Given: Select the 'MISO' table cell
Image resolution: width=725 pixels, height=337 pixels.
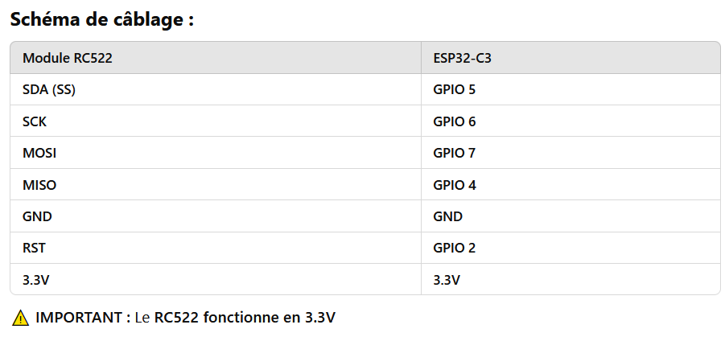Looking at the screenshot, I should [216, 184].
